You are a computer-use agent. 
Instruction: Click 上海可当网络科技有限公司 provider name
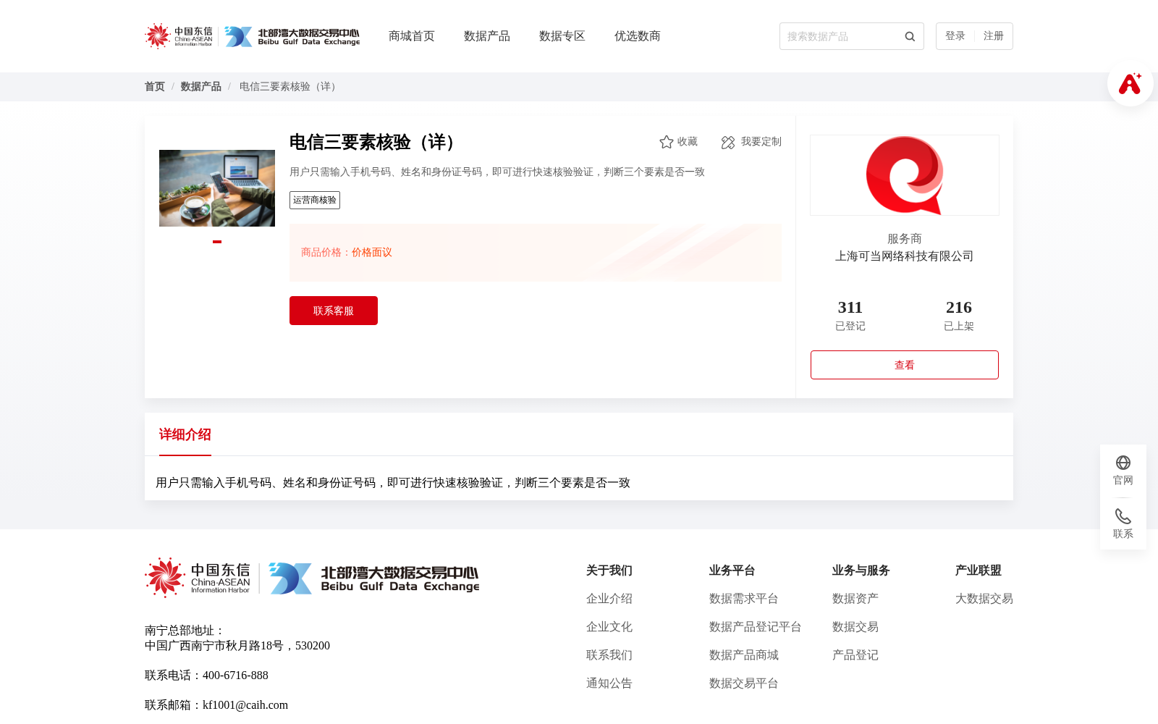coord(905,256)
